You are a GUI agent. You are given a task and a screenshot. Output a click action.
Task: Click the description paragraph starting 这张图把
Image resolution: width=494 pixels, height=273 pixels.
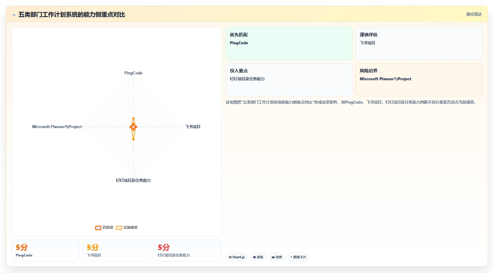pyautogui.click(x=351, y=102)
